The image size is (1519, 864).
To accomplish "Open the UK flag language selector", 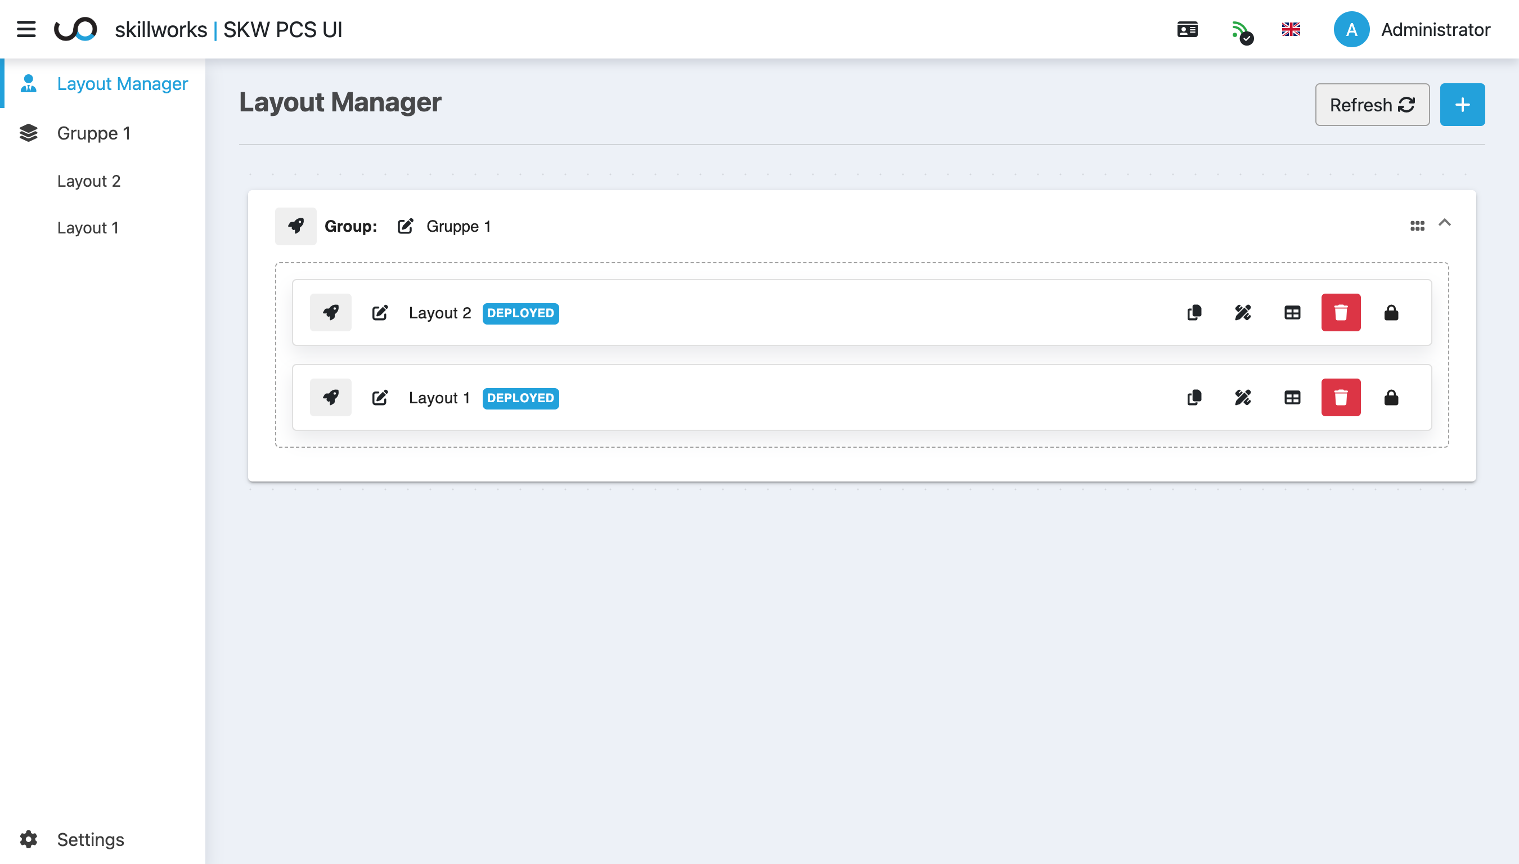I will pyautogui.click(x=1291, y=29).
